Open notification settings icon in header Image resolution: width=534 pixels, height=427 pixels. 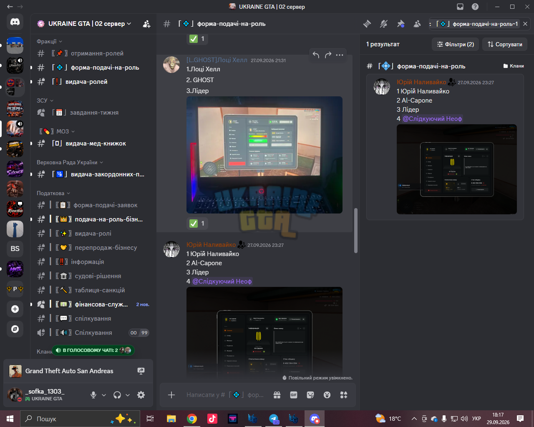pyautogui.click(x=384, y=24)
